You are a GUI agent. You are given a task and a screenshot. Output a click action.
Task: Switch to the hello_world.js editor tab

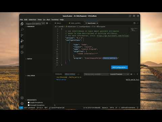(x=76, y=23)
